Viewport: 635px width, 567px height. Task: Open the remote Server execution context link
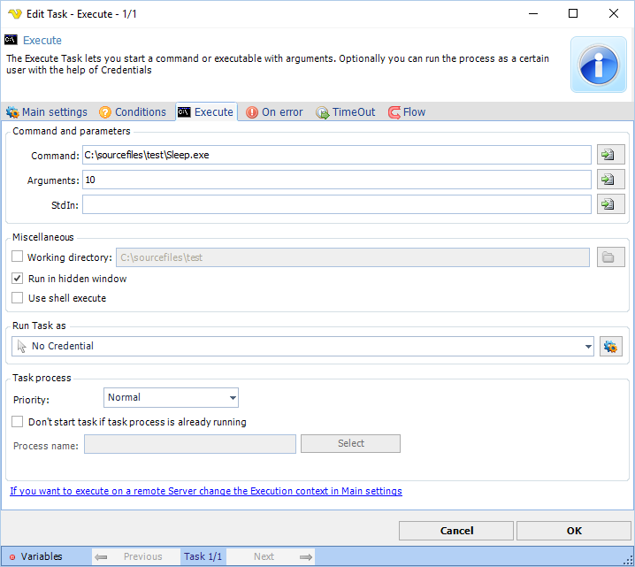pyautogui.click(x=206, y=491)
